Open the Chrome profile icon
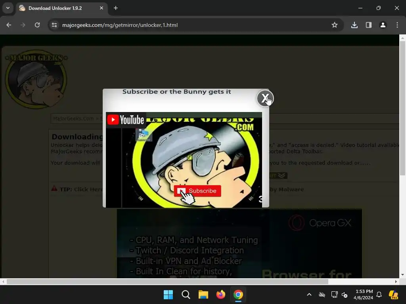 (x=383, y=25)
